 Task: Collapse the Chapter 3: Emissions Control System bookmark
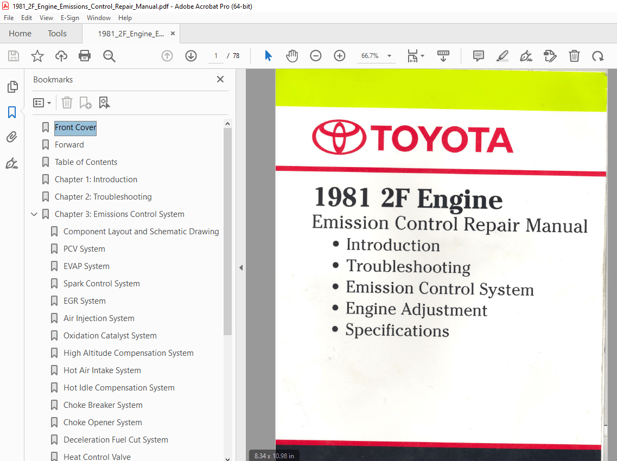point(34,214)
